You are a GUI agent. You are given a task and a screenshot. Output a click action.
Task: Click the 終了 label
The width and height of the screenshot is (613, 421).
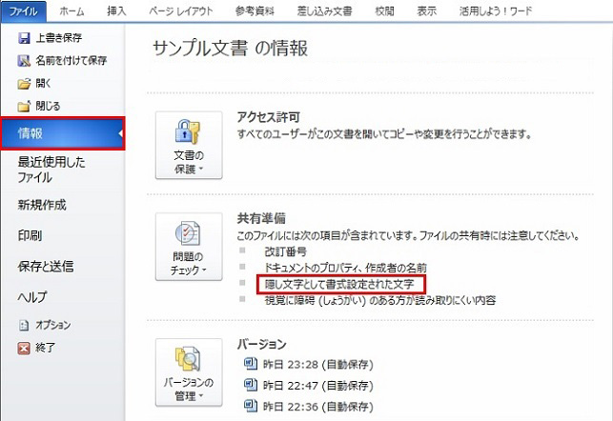click(x=46, y=348)
